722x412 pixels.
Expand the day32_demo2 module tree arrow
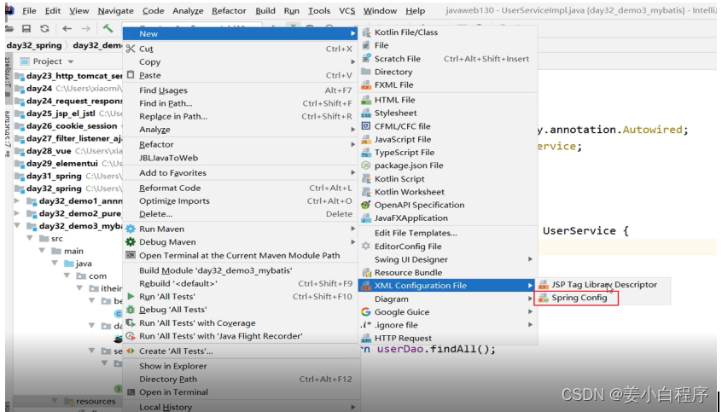18,213
